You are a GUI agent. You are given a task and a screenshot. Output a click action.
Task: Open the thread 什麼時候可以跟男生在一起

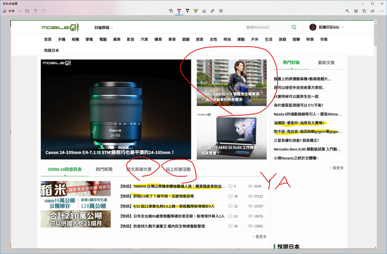point(296,96)
